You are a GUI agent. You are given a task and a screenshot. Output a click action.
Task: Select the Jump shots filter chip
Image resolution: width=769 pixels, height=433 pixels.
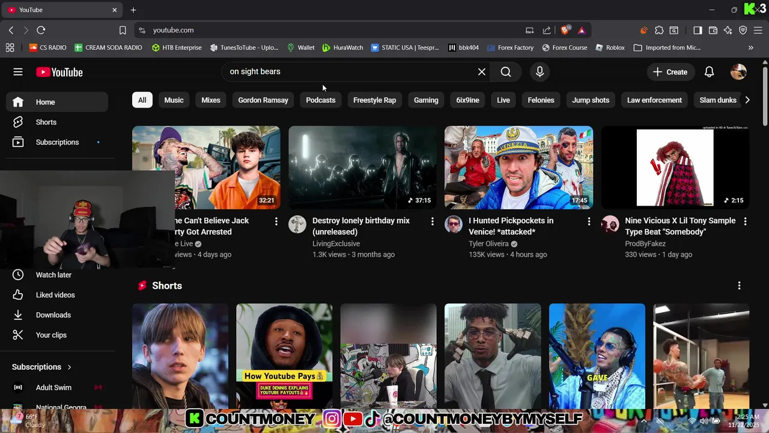click(x=591, y=100)
